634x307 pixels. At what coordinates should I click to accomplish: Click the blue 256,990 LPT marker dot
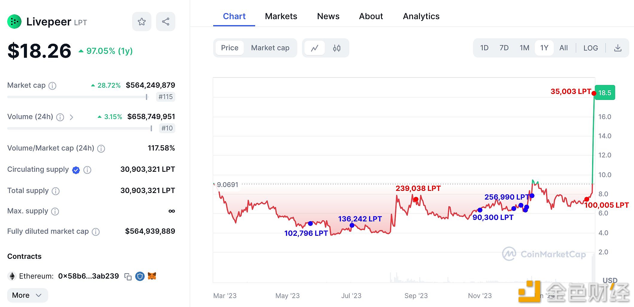(x=532, y=196)
